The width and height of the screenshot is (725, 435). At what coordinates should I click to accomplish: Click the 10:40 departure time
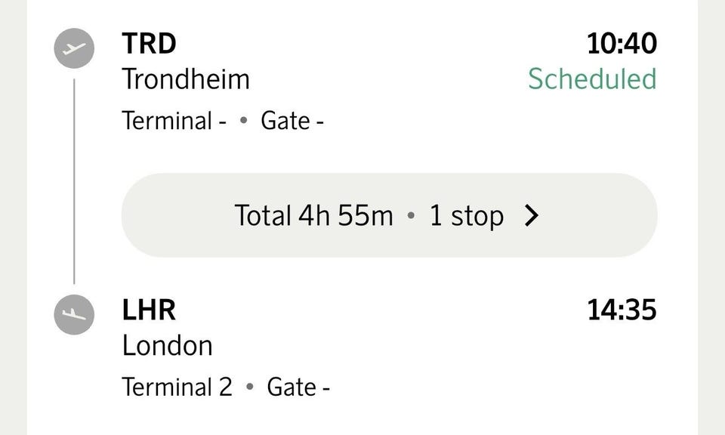click(x=622, y=44)
